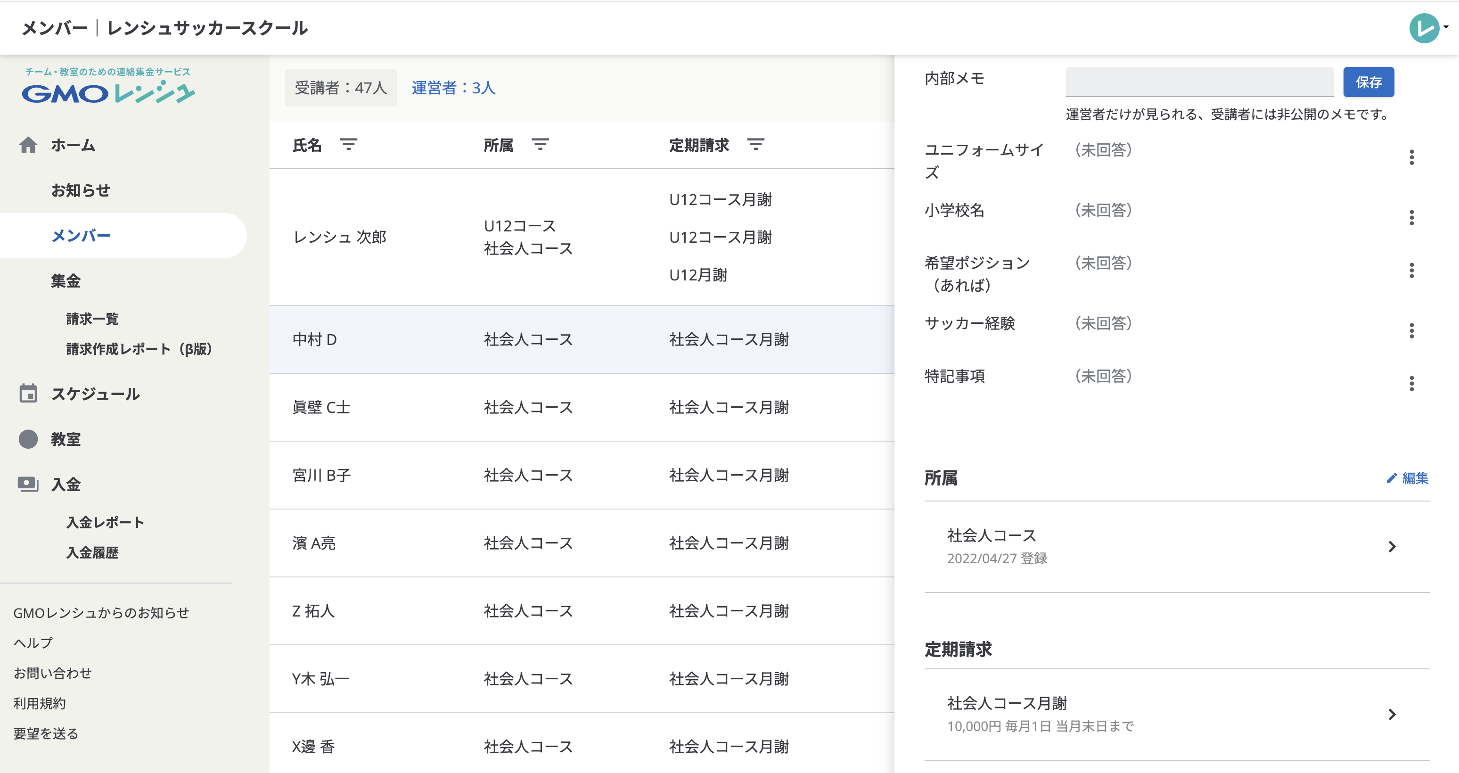Open the filter icon on 定期請求 column
1459x773 pixels.
tap(755, 145)
